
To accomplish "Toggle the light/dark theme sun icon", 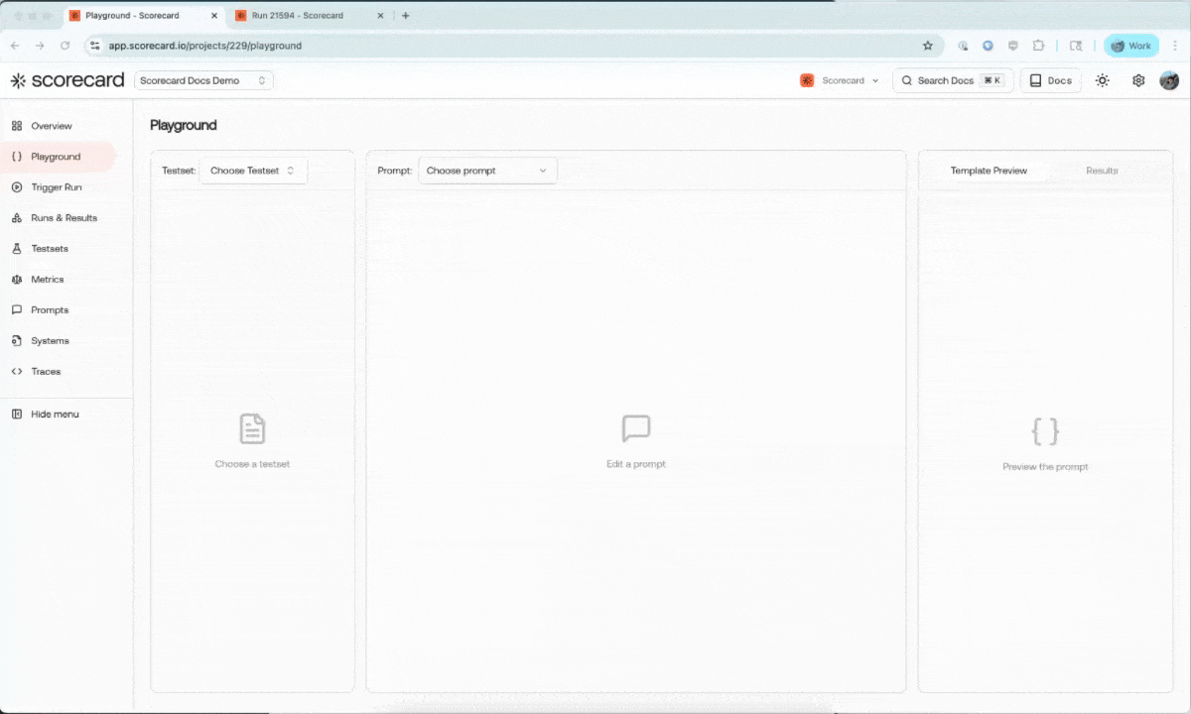I will [1103, 81].
